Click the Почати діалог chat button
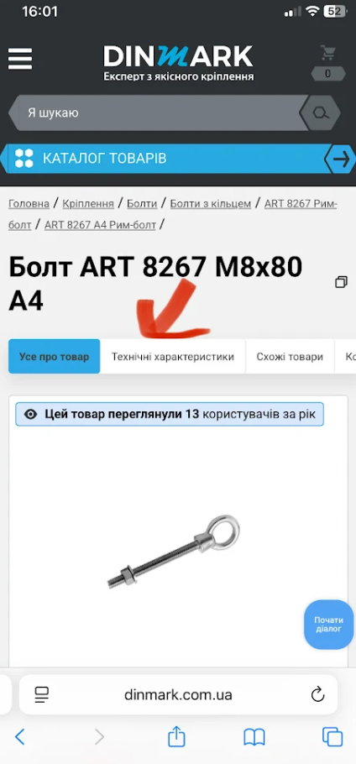The image size is (356, 764). [x=328, y=624]
